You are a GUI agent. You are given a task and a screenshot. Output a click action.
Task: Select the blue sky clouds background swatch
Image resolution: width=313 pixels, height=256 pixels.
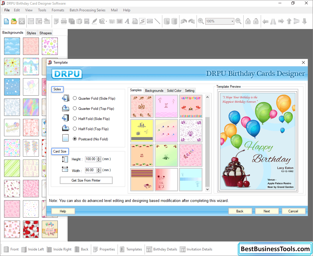coord(12,46)
